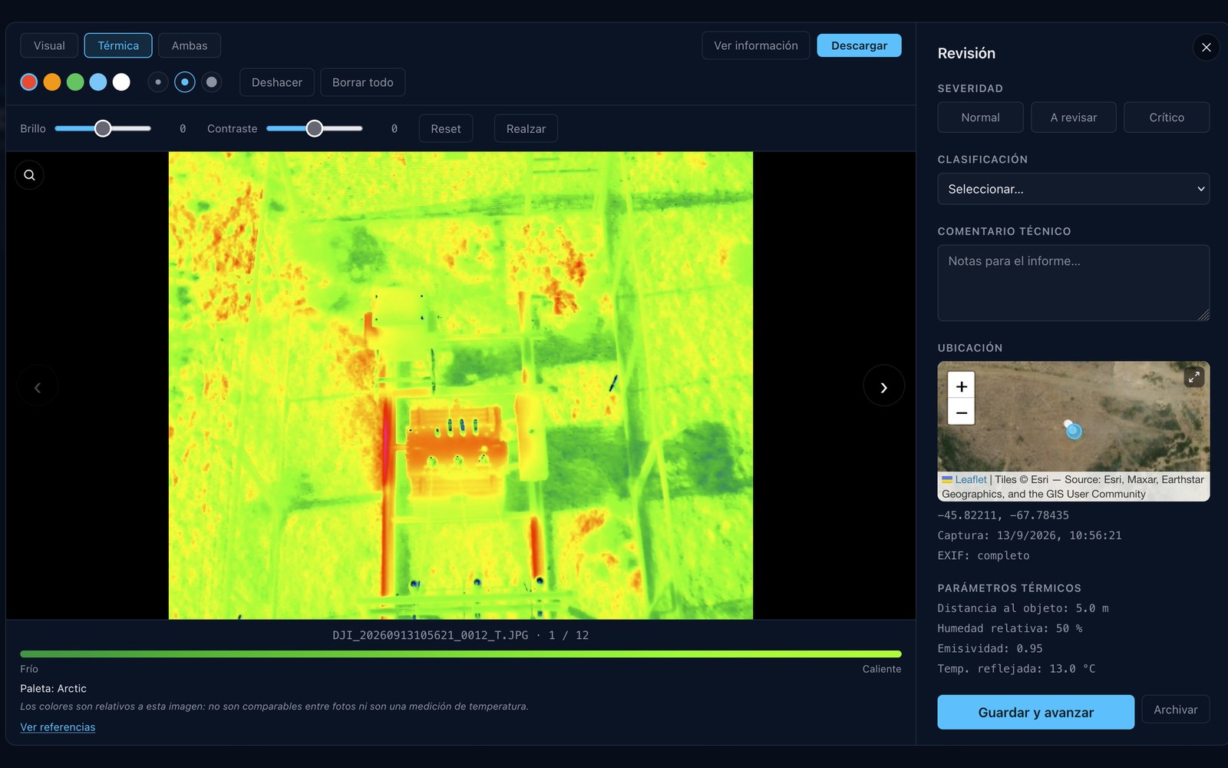Click the Realzar enhance button
Viewport: 1228px width, 768px height.
[526, 128]
